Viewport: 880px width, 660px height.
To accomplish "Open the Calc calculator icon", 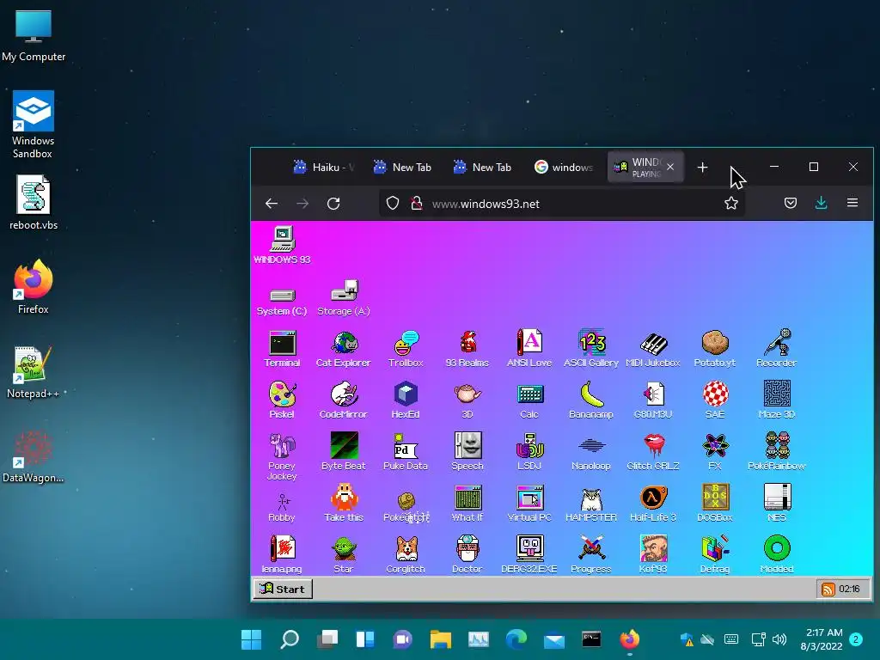I will [x=529, y=400].
